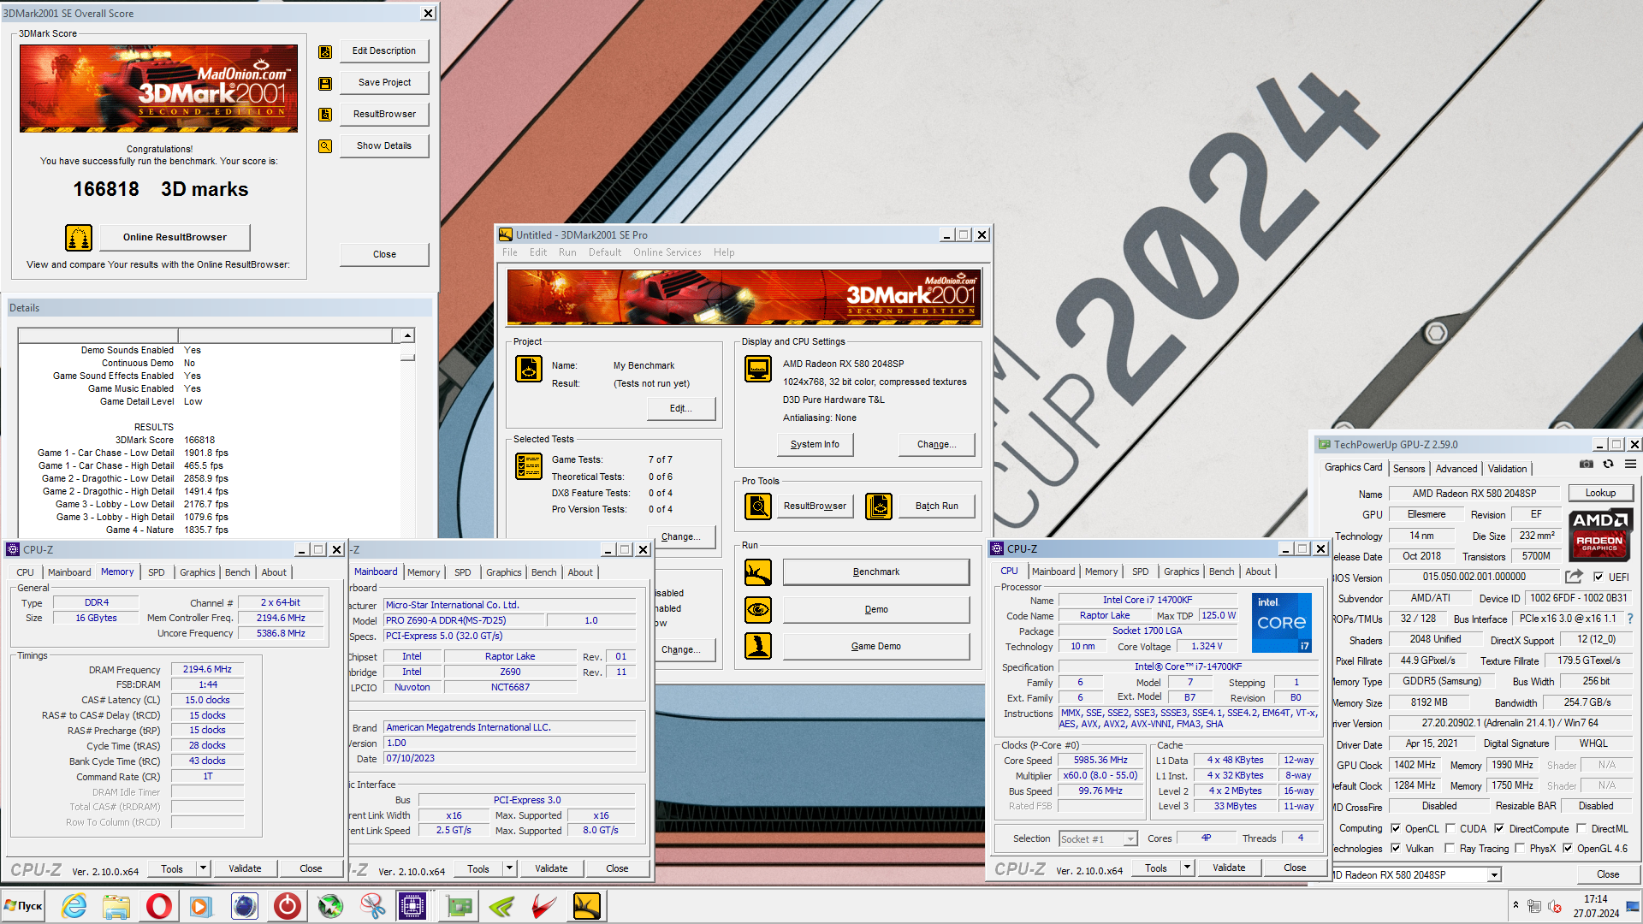Open the SPD tab in Memory CPU-Z window
This screenshot has width=1643, height=924.
pos(157,572)
